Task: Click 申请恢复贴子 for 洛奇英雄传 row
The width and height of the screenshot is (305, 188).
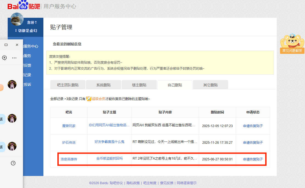Action: (x=253, y=159)
